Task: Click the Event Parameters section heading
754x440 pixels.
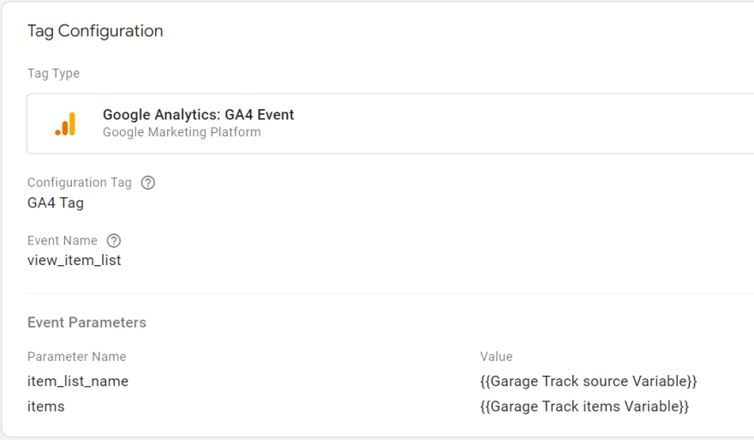Action: tap(87, 322)
